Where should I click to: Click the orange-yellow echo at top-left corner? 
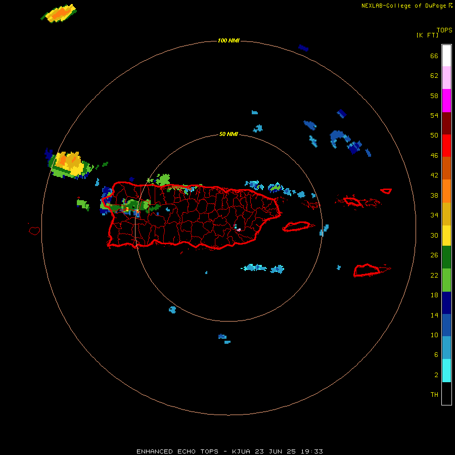pyautogui.click(x=59, y=13)
